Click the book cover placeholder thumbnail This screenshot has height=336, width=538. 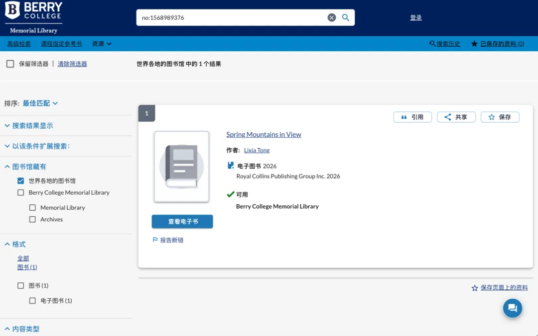click(181, 167)
